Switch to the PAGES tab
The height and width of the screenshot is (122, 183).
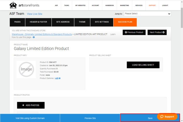(17, 22)
